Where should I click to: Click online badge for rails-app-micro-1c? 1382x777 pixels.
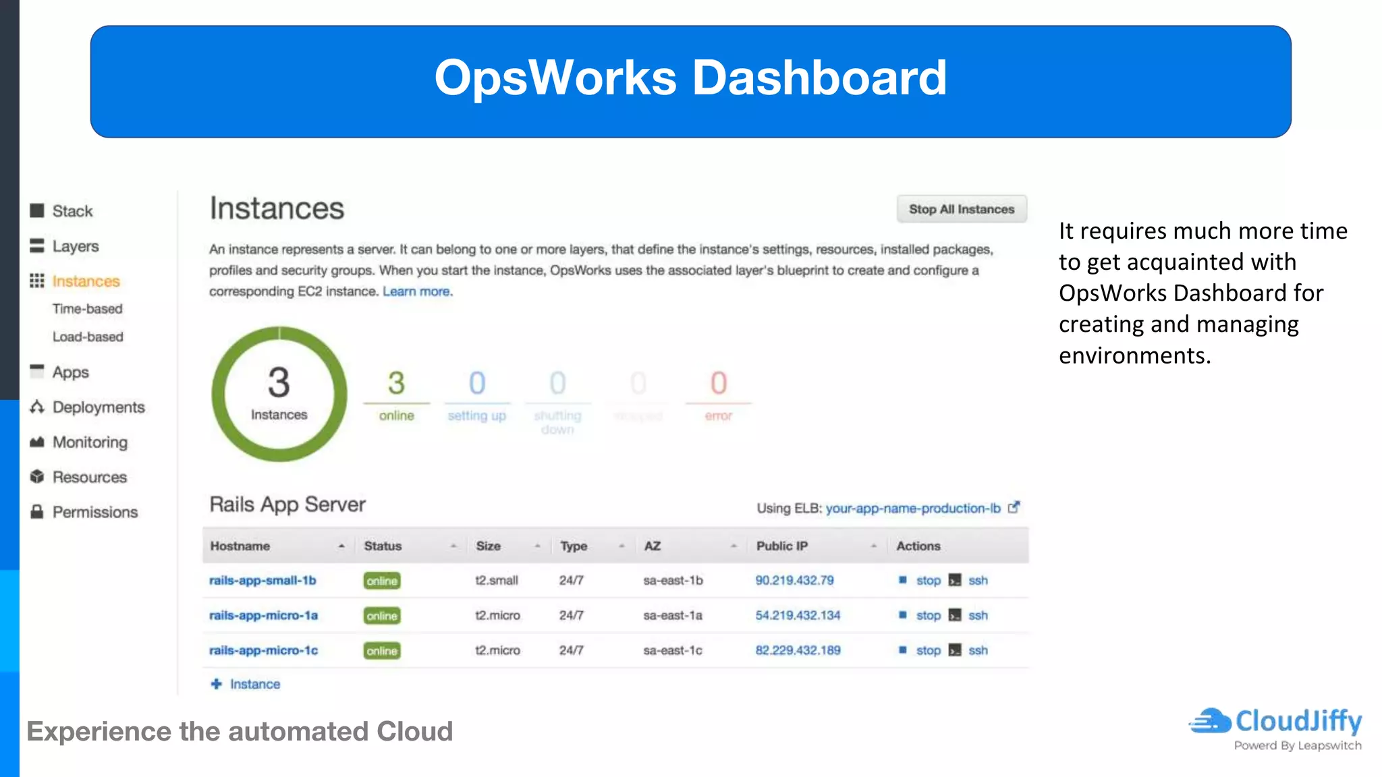click(x=382, y=651)
